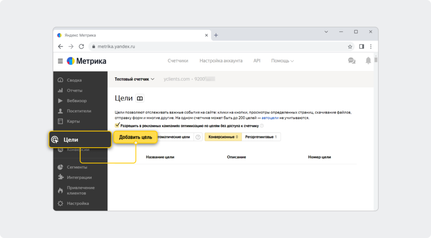Image resolution: width=431 pixels, height=238 pixels.
Task: Open the hamburger menu next to Метрика logo
Action: click(60, 61)
